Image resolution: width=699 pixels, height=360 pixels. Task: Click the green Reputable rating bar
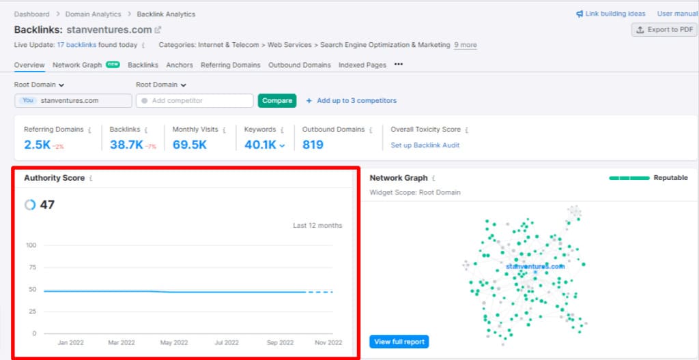pos(629,178)
